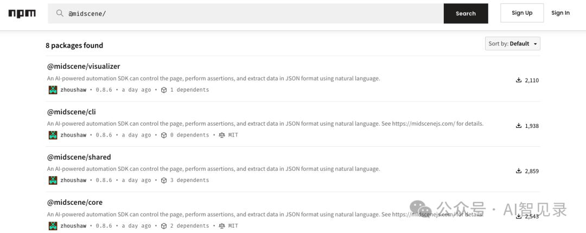Click zhoushaw avatar under @midscene/visualizer
The width and height of the screenshot is (586, 233).
[x=53, y=90]
